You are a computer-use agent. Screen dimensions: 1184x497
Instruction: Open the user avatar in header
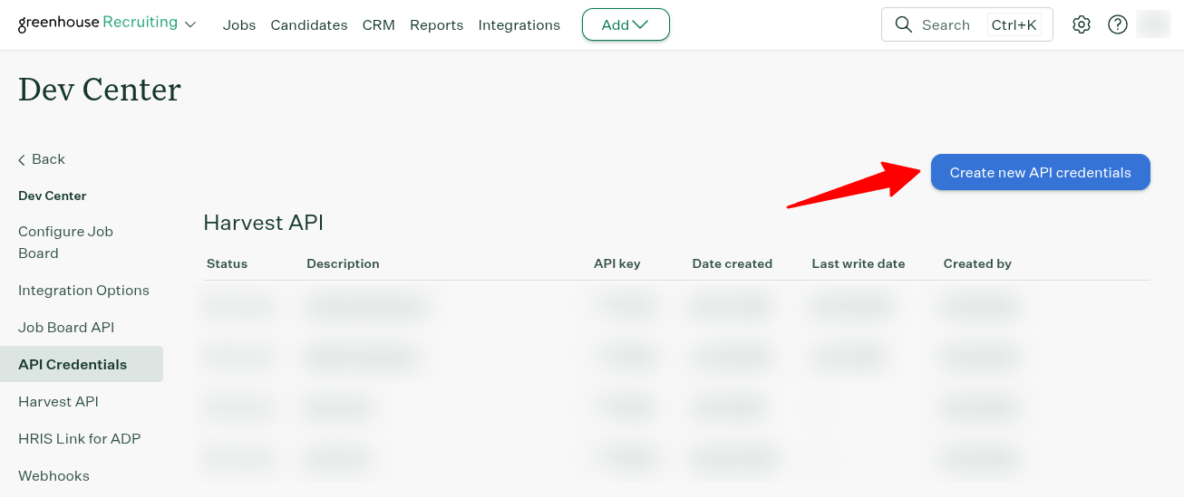click(1153, 24)
